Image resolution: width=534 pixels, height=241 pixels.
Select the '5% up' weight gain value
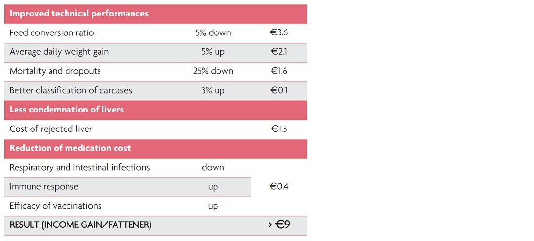point(213,52)
